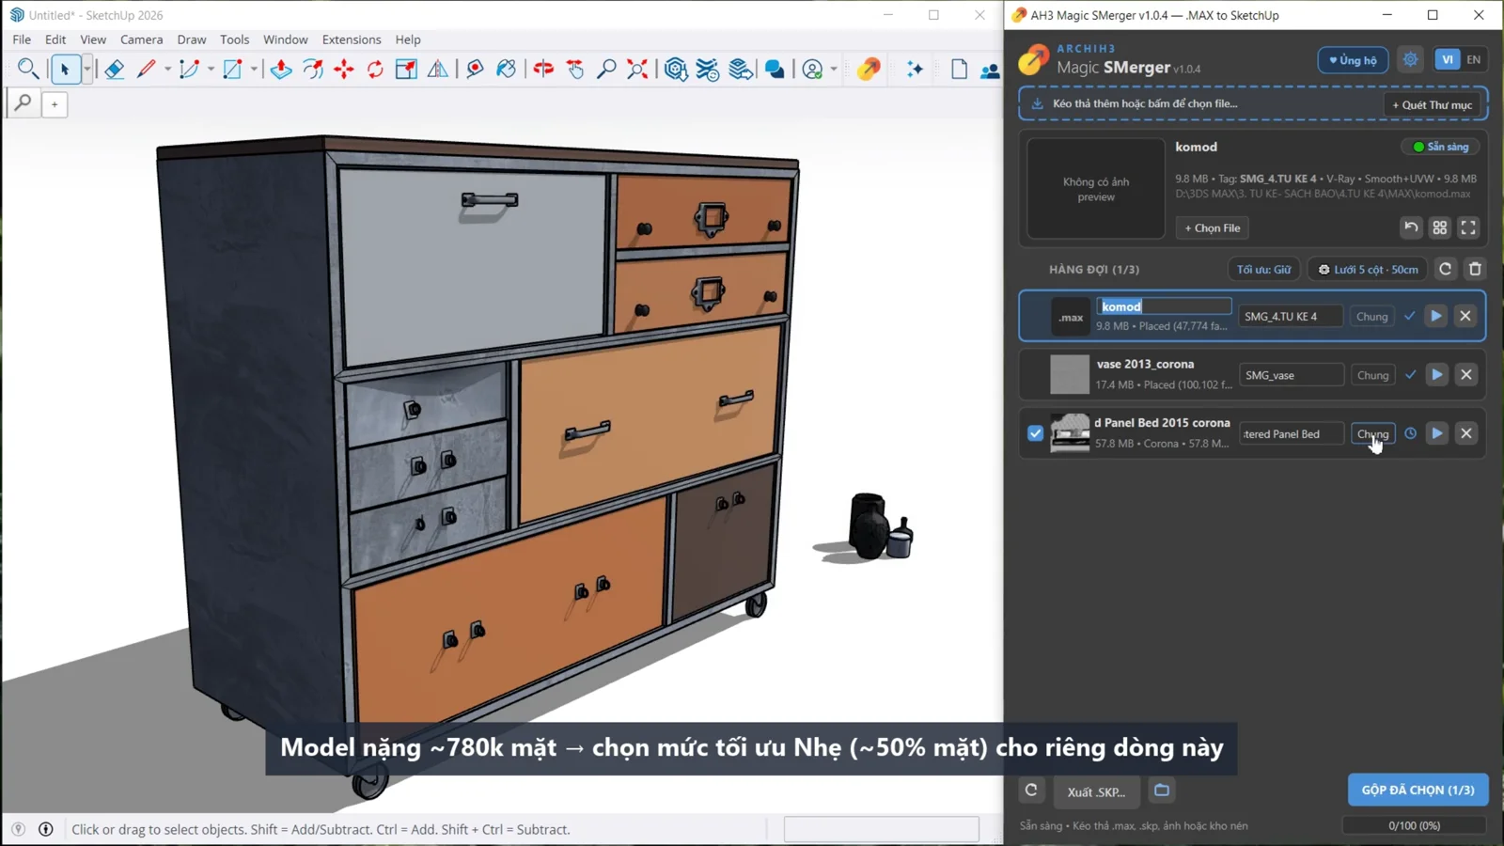The width and height of the screenshot is (1504, 846).
Task: Open 'Tối ưu: Giữ' optimization dropdown
Action: [x=1263, y=270]
